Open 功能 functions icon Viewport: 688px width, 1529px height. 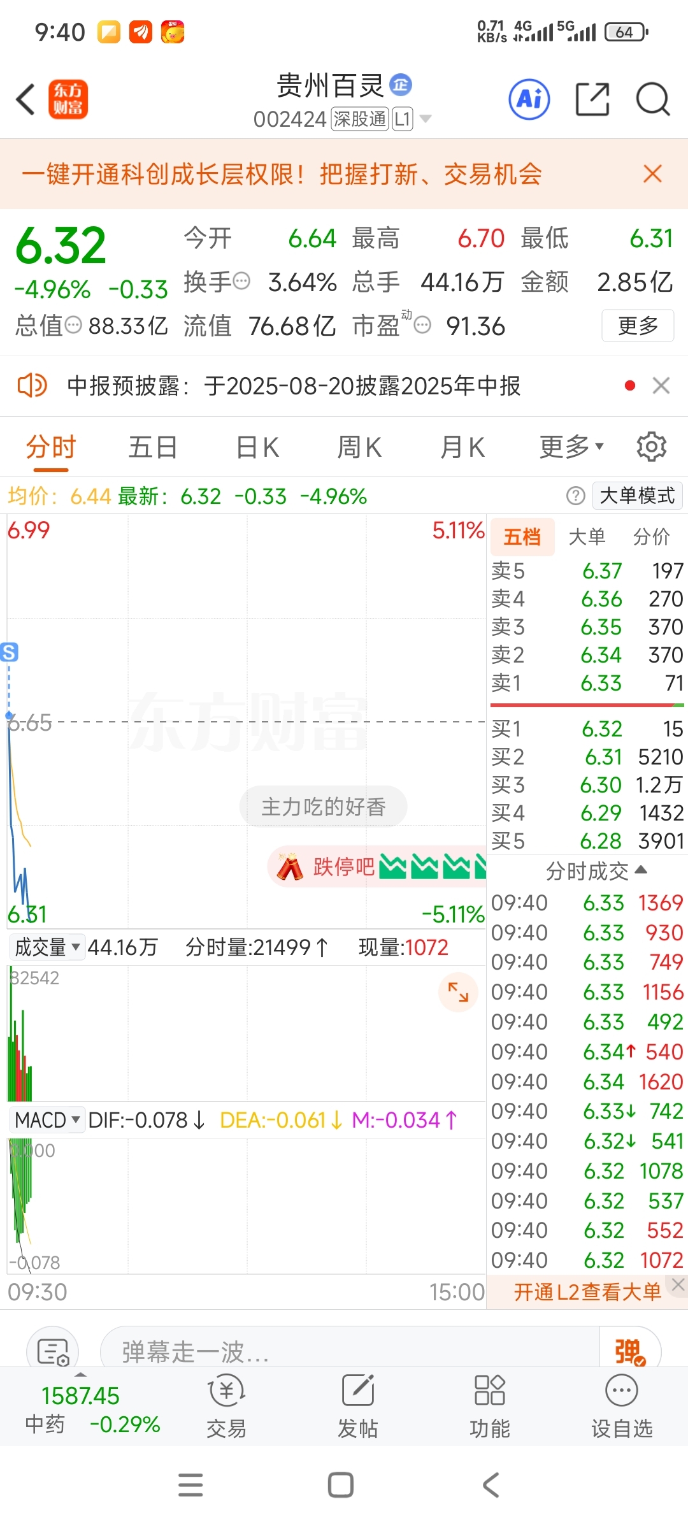(490, 1407)
